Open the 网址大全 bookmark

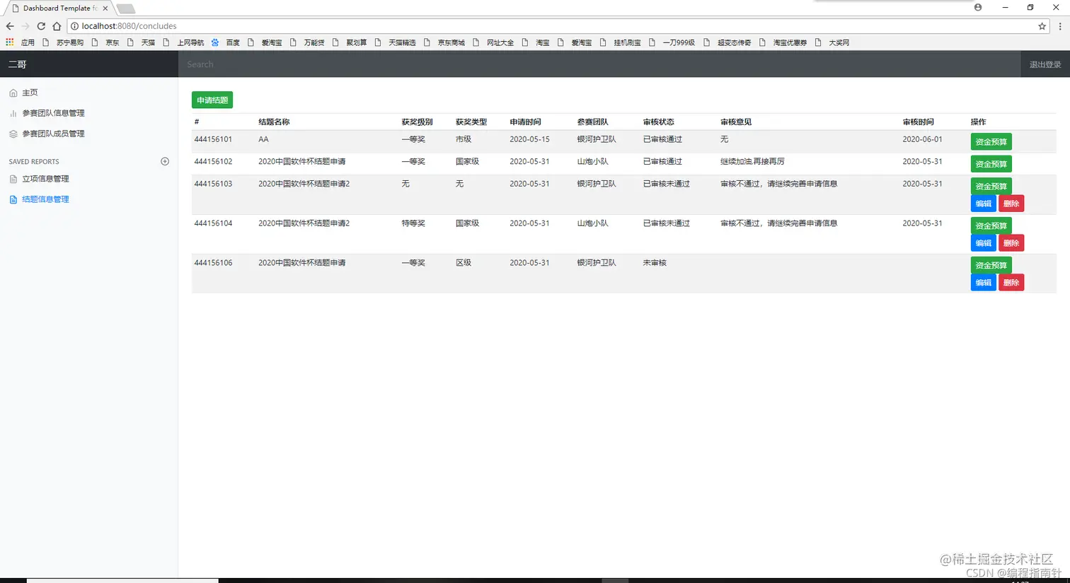[x=493, y=42]
